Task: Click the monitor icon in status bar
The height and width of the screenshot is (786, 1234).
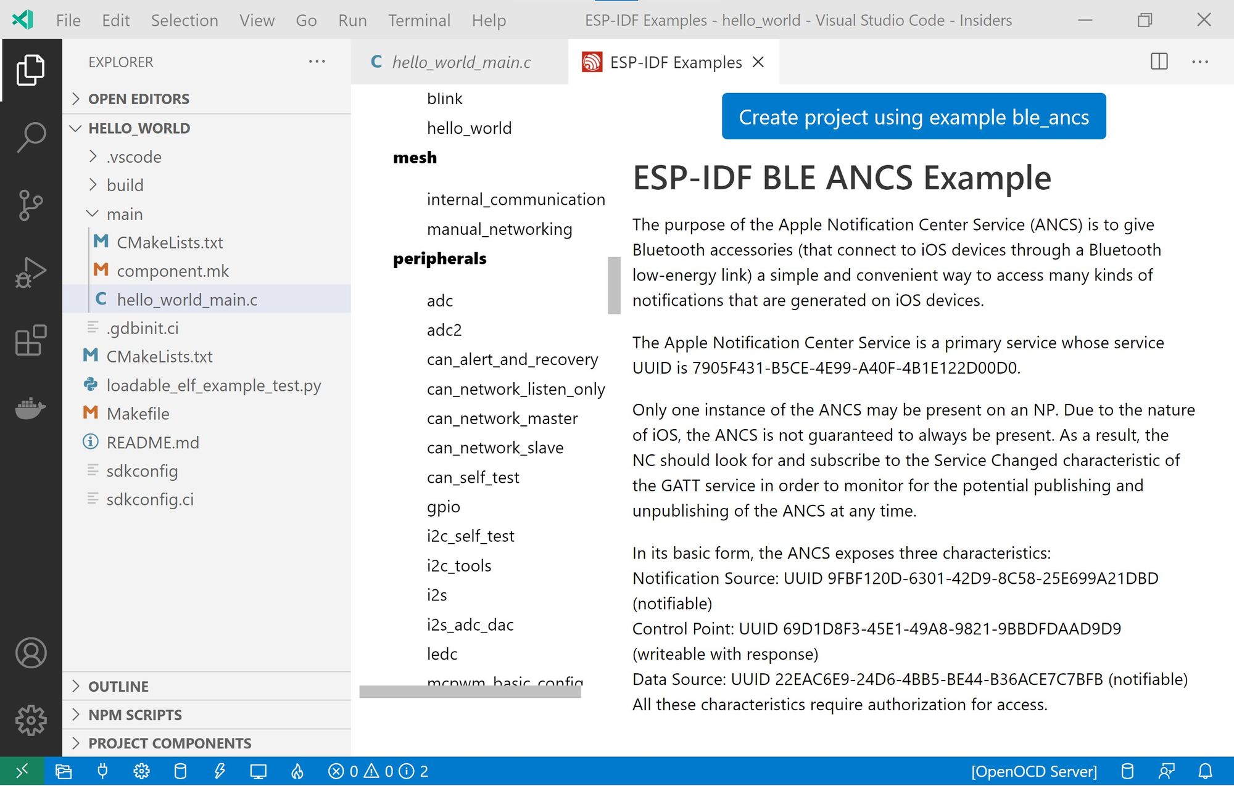Action: (258, 771)
